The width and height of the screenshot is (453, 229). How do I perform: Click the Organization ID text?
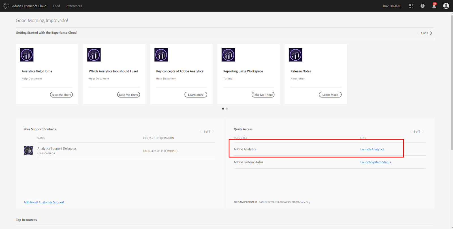(x=272, y=202)
